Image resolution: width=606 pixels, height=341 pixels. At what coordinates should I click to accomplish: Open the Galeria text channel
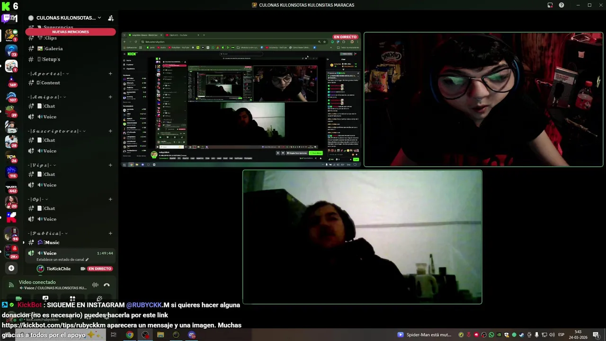(71, 48)
